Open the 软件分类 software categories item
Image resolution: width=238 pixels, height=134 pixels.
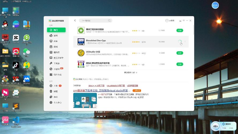pyautogui.click(x=56, y=75)
